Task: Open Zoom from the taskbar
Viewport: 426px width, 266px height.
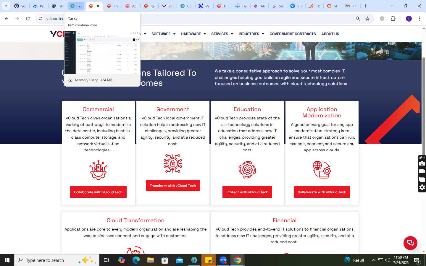Action: click(223, 260)
